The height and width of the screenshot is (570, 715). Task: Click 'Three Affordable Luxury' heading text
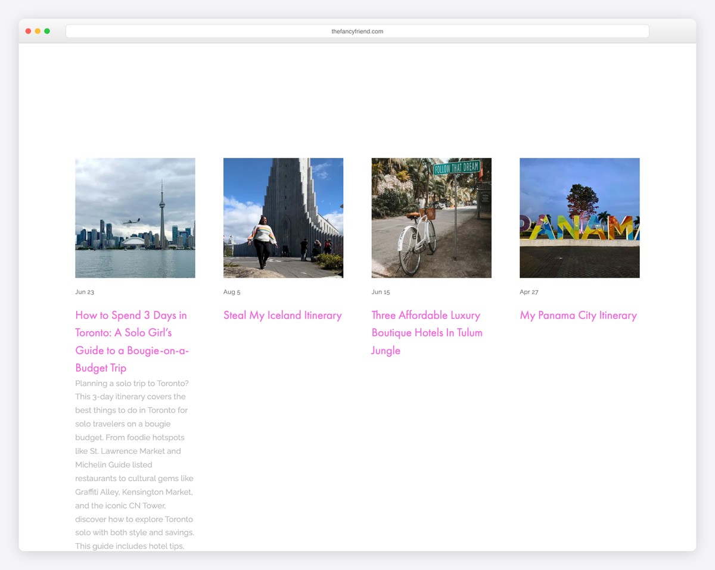point(425,315)
